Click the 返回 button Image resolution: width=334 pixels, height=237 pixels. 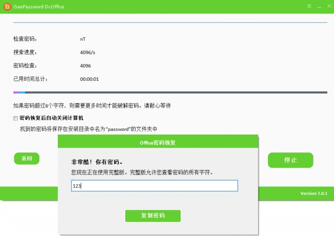tap(27, 159)
